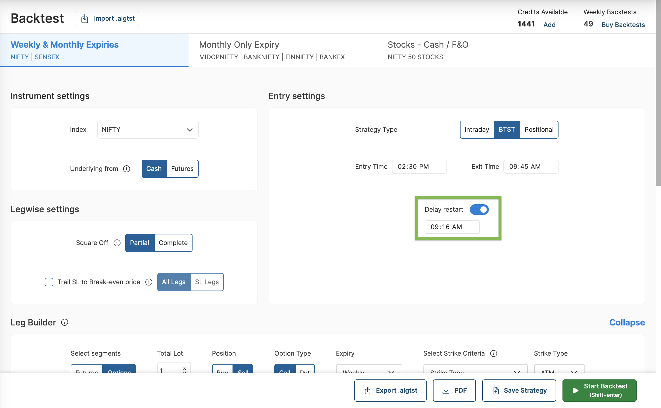Open the NIFTY Index dropdown
661x408 pixels.
148,130
